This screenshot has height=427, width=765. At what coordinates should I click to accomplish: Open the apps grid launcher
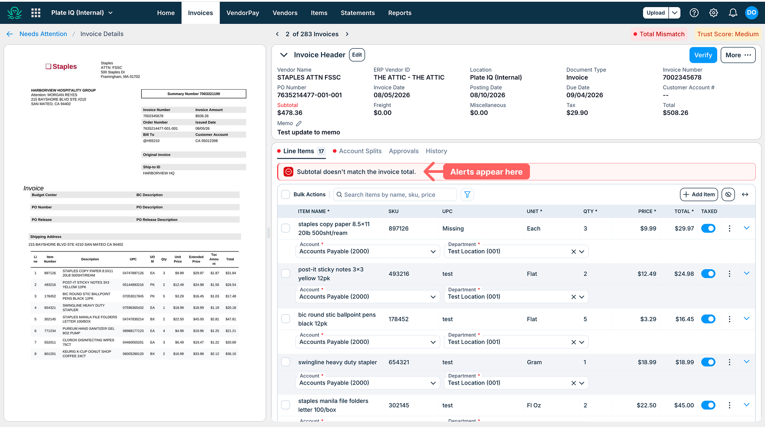click(x=36, y=13)
